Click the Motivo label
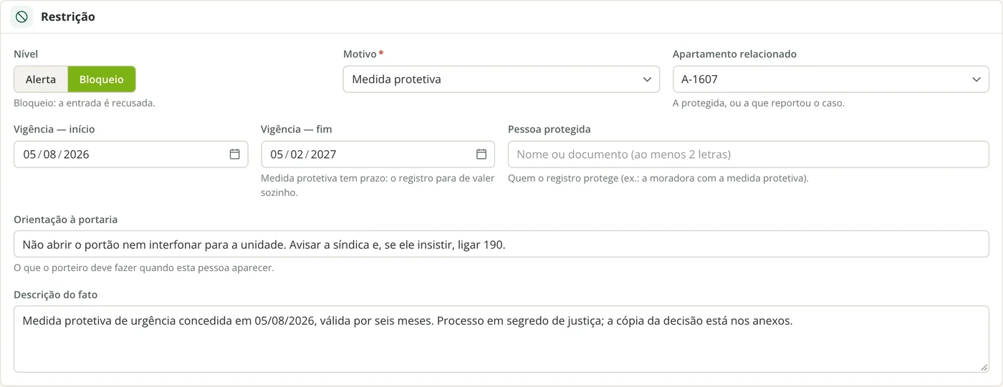This screenshot has width=1003, height=387. pyautogui.click(x=360, y=54)
